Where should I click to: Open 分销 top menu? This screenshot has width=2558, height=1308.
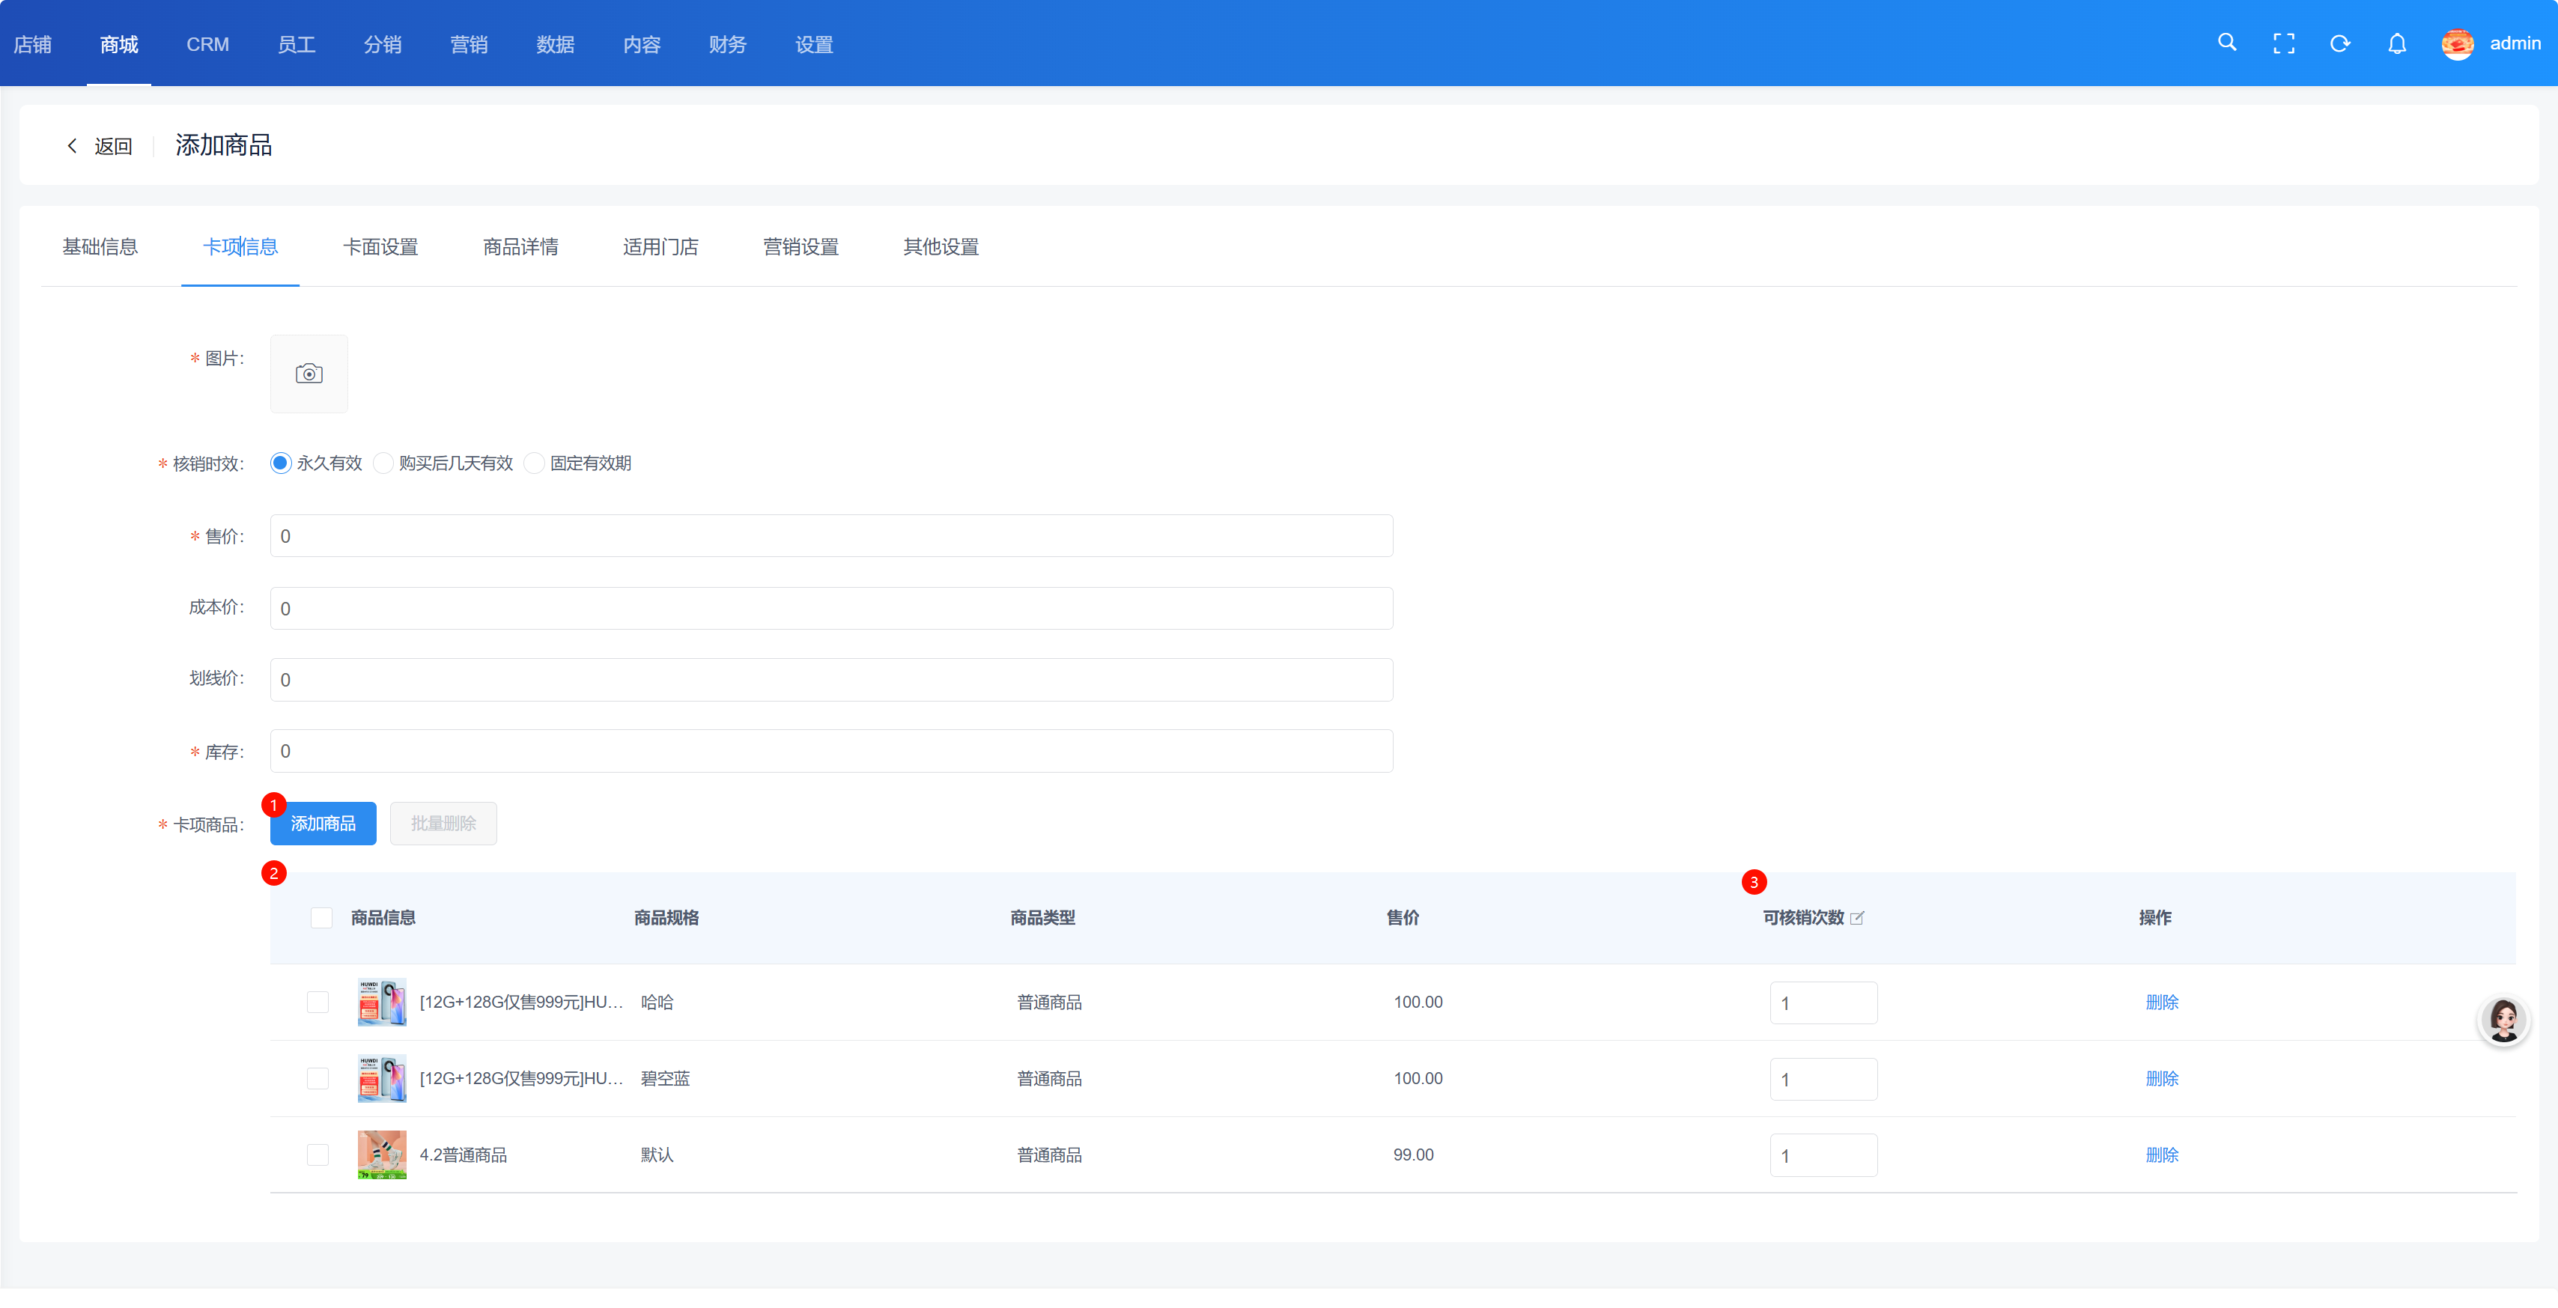383,43
